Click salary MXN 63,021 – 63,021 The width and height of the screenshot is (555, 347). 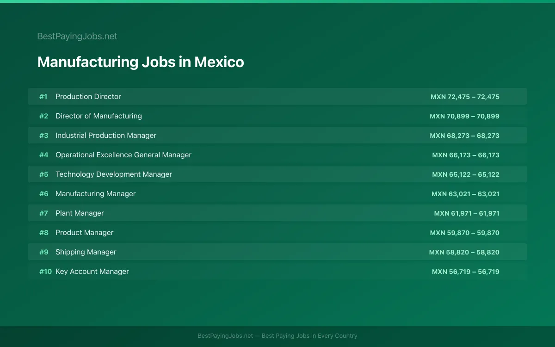(465, 194)
